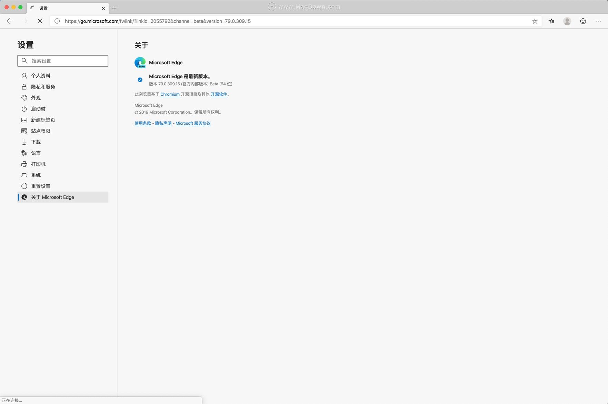Open 站点权限 settings page
This screenshot has height=404, width=608.
point(41,131)
